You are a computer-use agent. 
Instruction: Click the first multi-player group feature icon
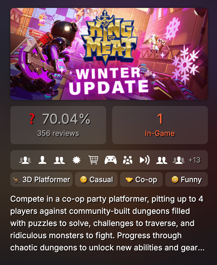point(25,160)
